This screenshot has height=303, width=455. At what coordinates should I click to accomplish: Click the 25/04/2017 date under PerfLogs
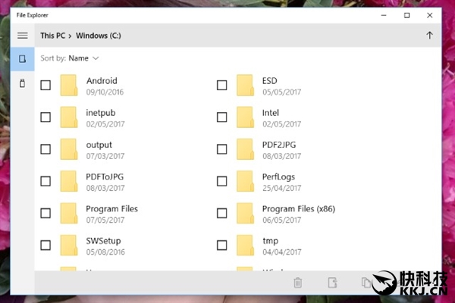(x=282, y=188)
